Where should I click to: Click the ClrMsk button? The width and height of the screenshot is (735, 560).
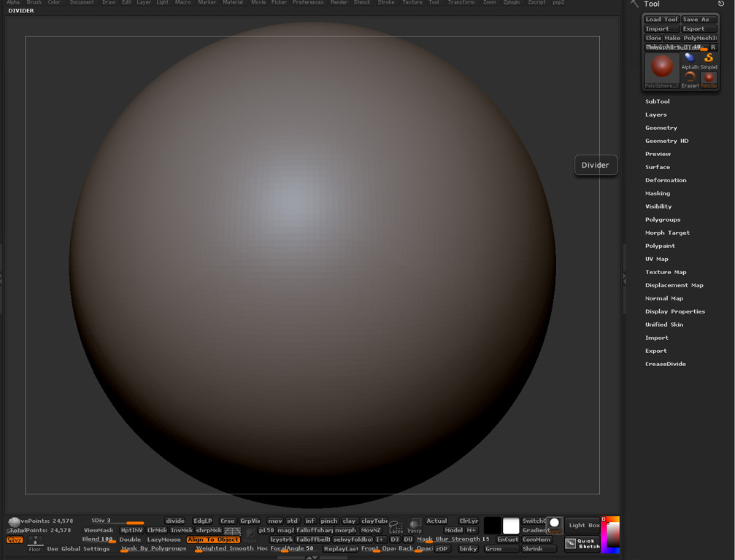(x=157, y=530)
